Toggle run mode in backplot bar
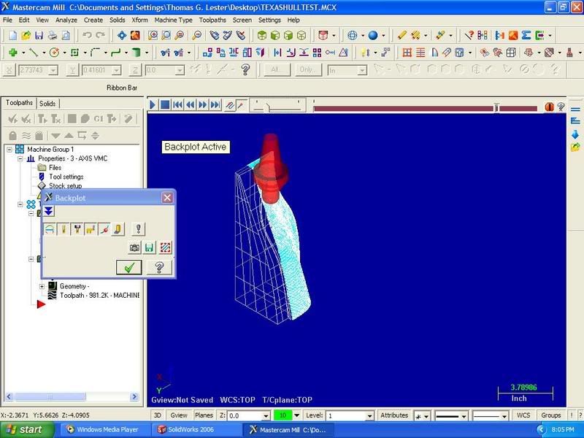Viewport: 584px width, 438px height. point(241,105)
